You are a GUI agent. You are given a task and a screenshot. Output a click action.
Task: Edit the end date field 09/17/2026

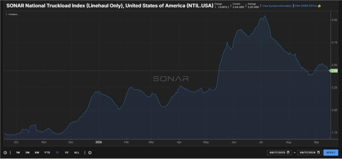309,153
